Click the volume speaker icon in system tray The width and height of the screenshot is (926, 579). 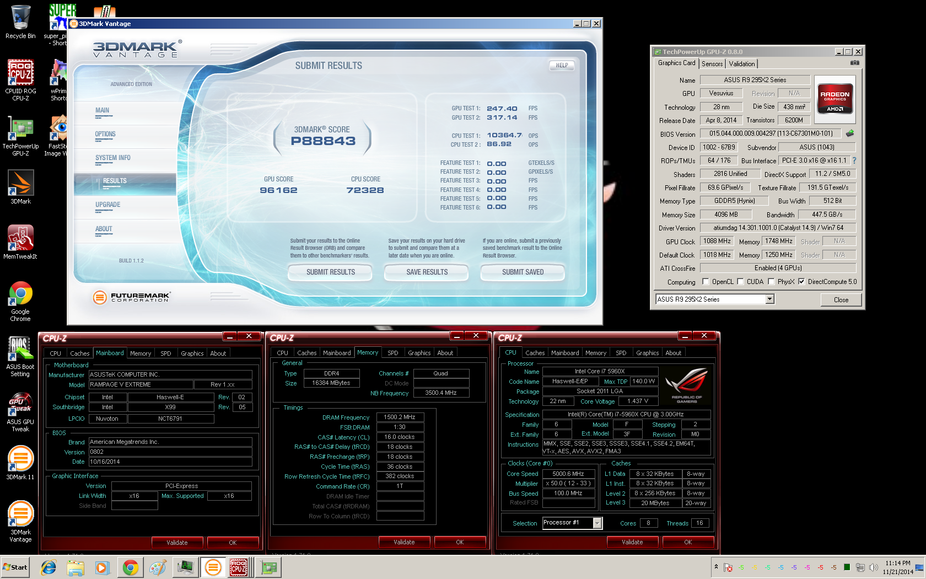click(873, 567)
